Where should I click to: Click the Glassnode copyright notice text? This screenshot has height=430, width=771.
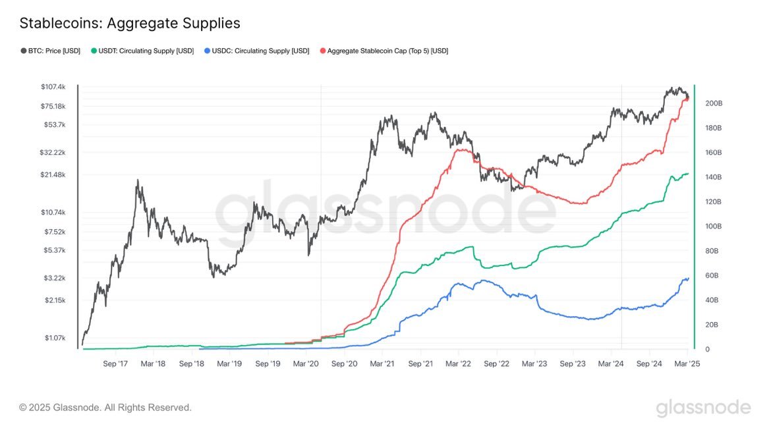(105, 408)
